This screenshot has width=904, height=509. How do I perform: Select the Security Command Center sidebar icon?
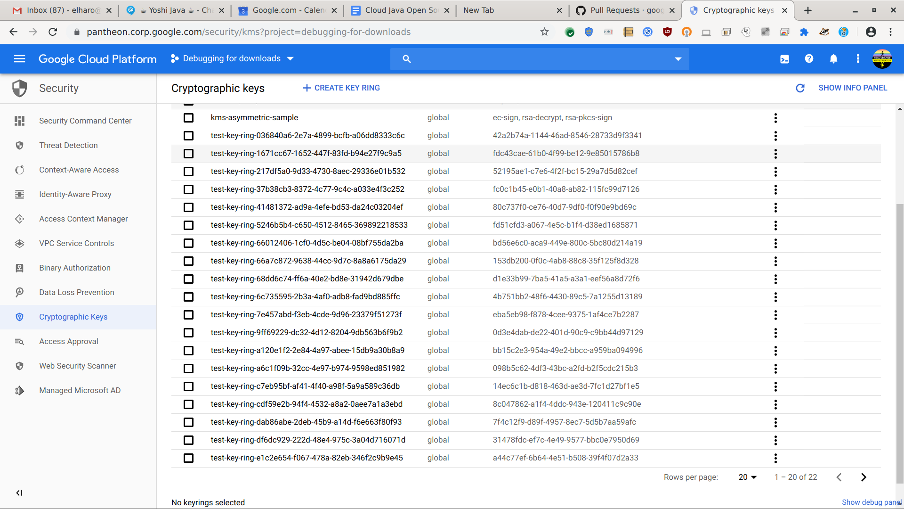[19, 121]
